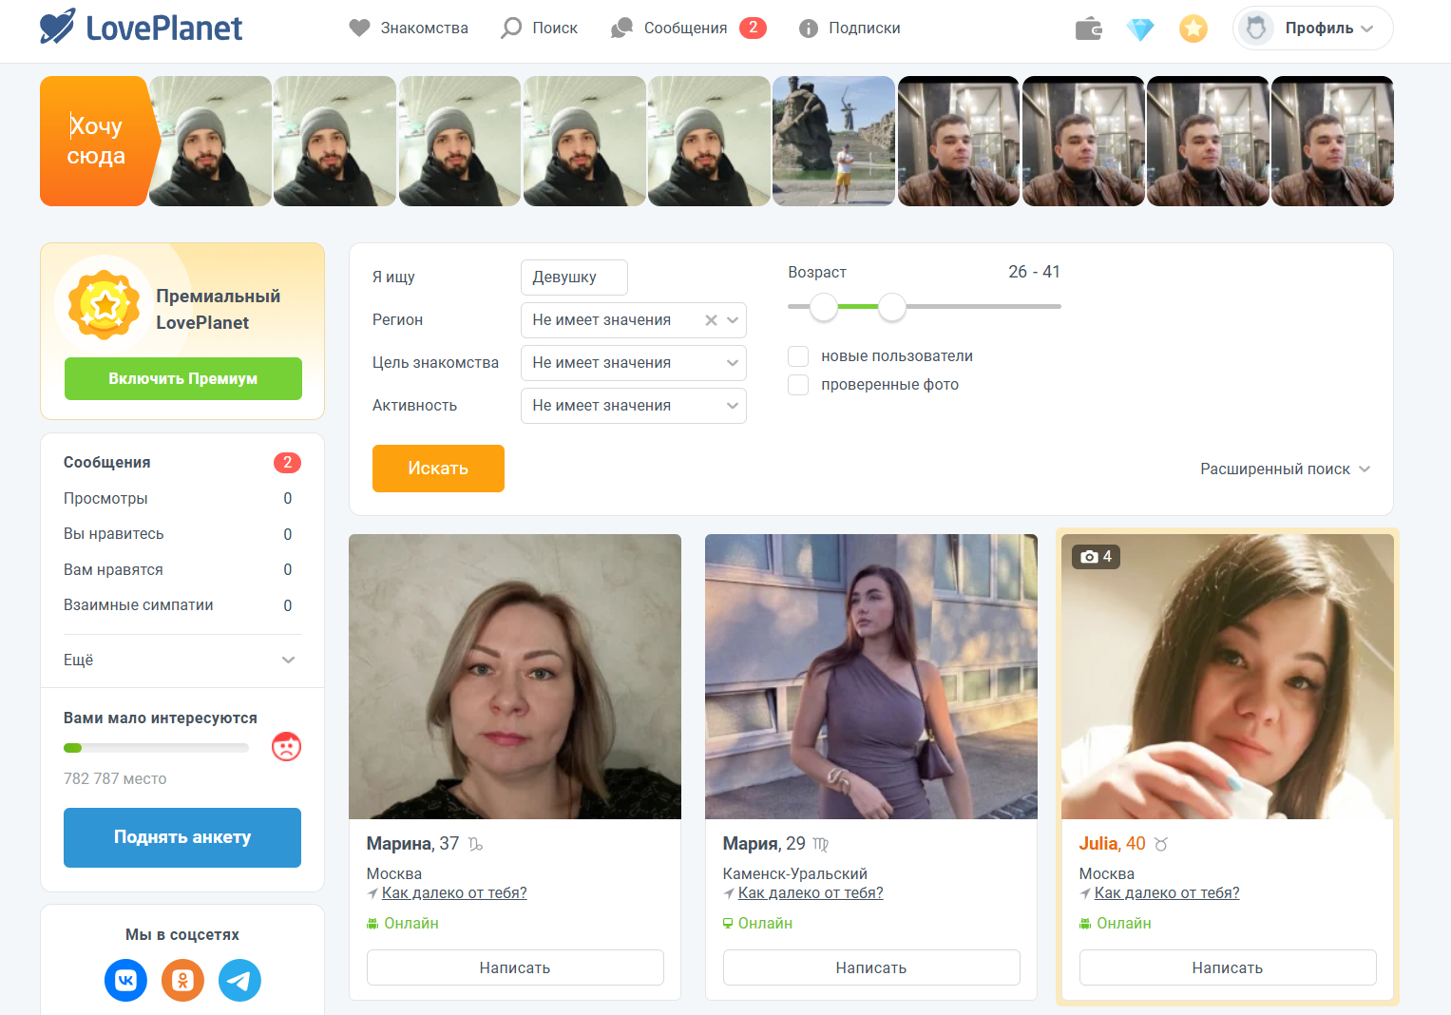Open Сообщения in the sidebar
Screen dimensions: 1451x1015
[107, 463]
